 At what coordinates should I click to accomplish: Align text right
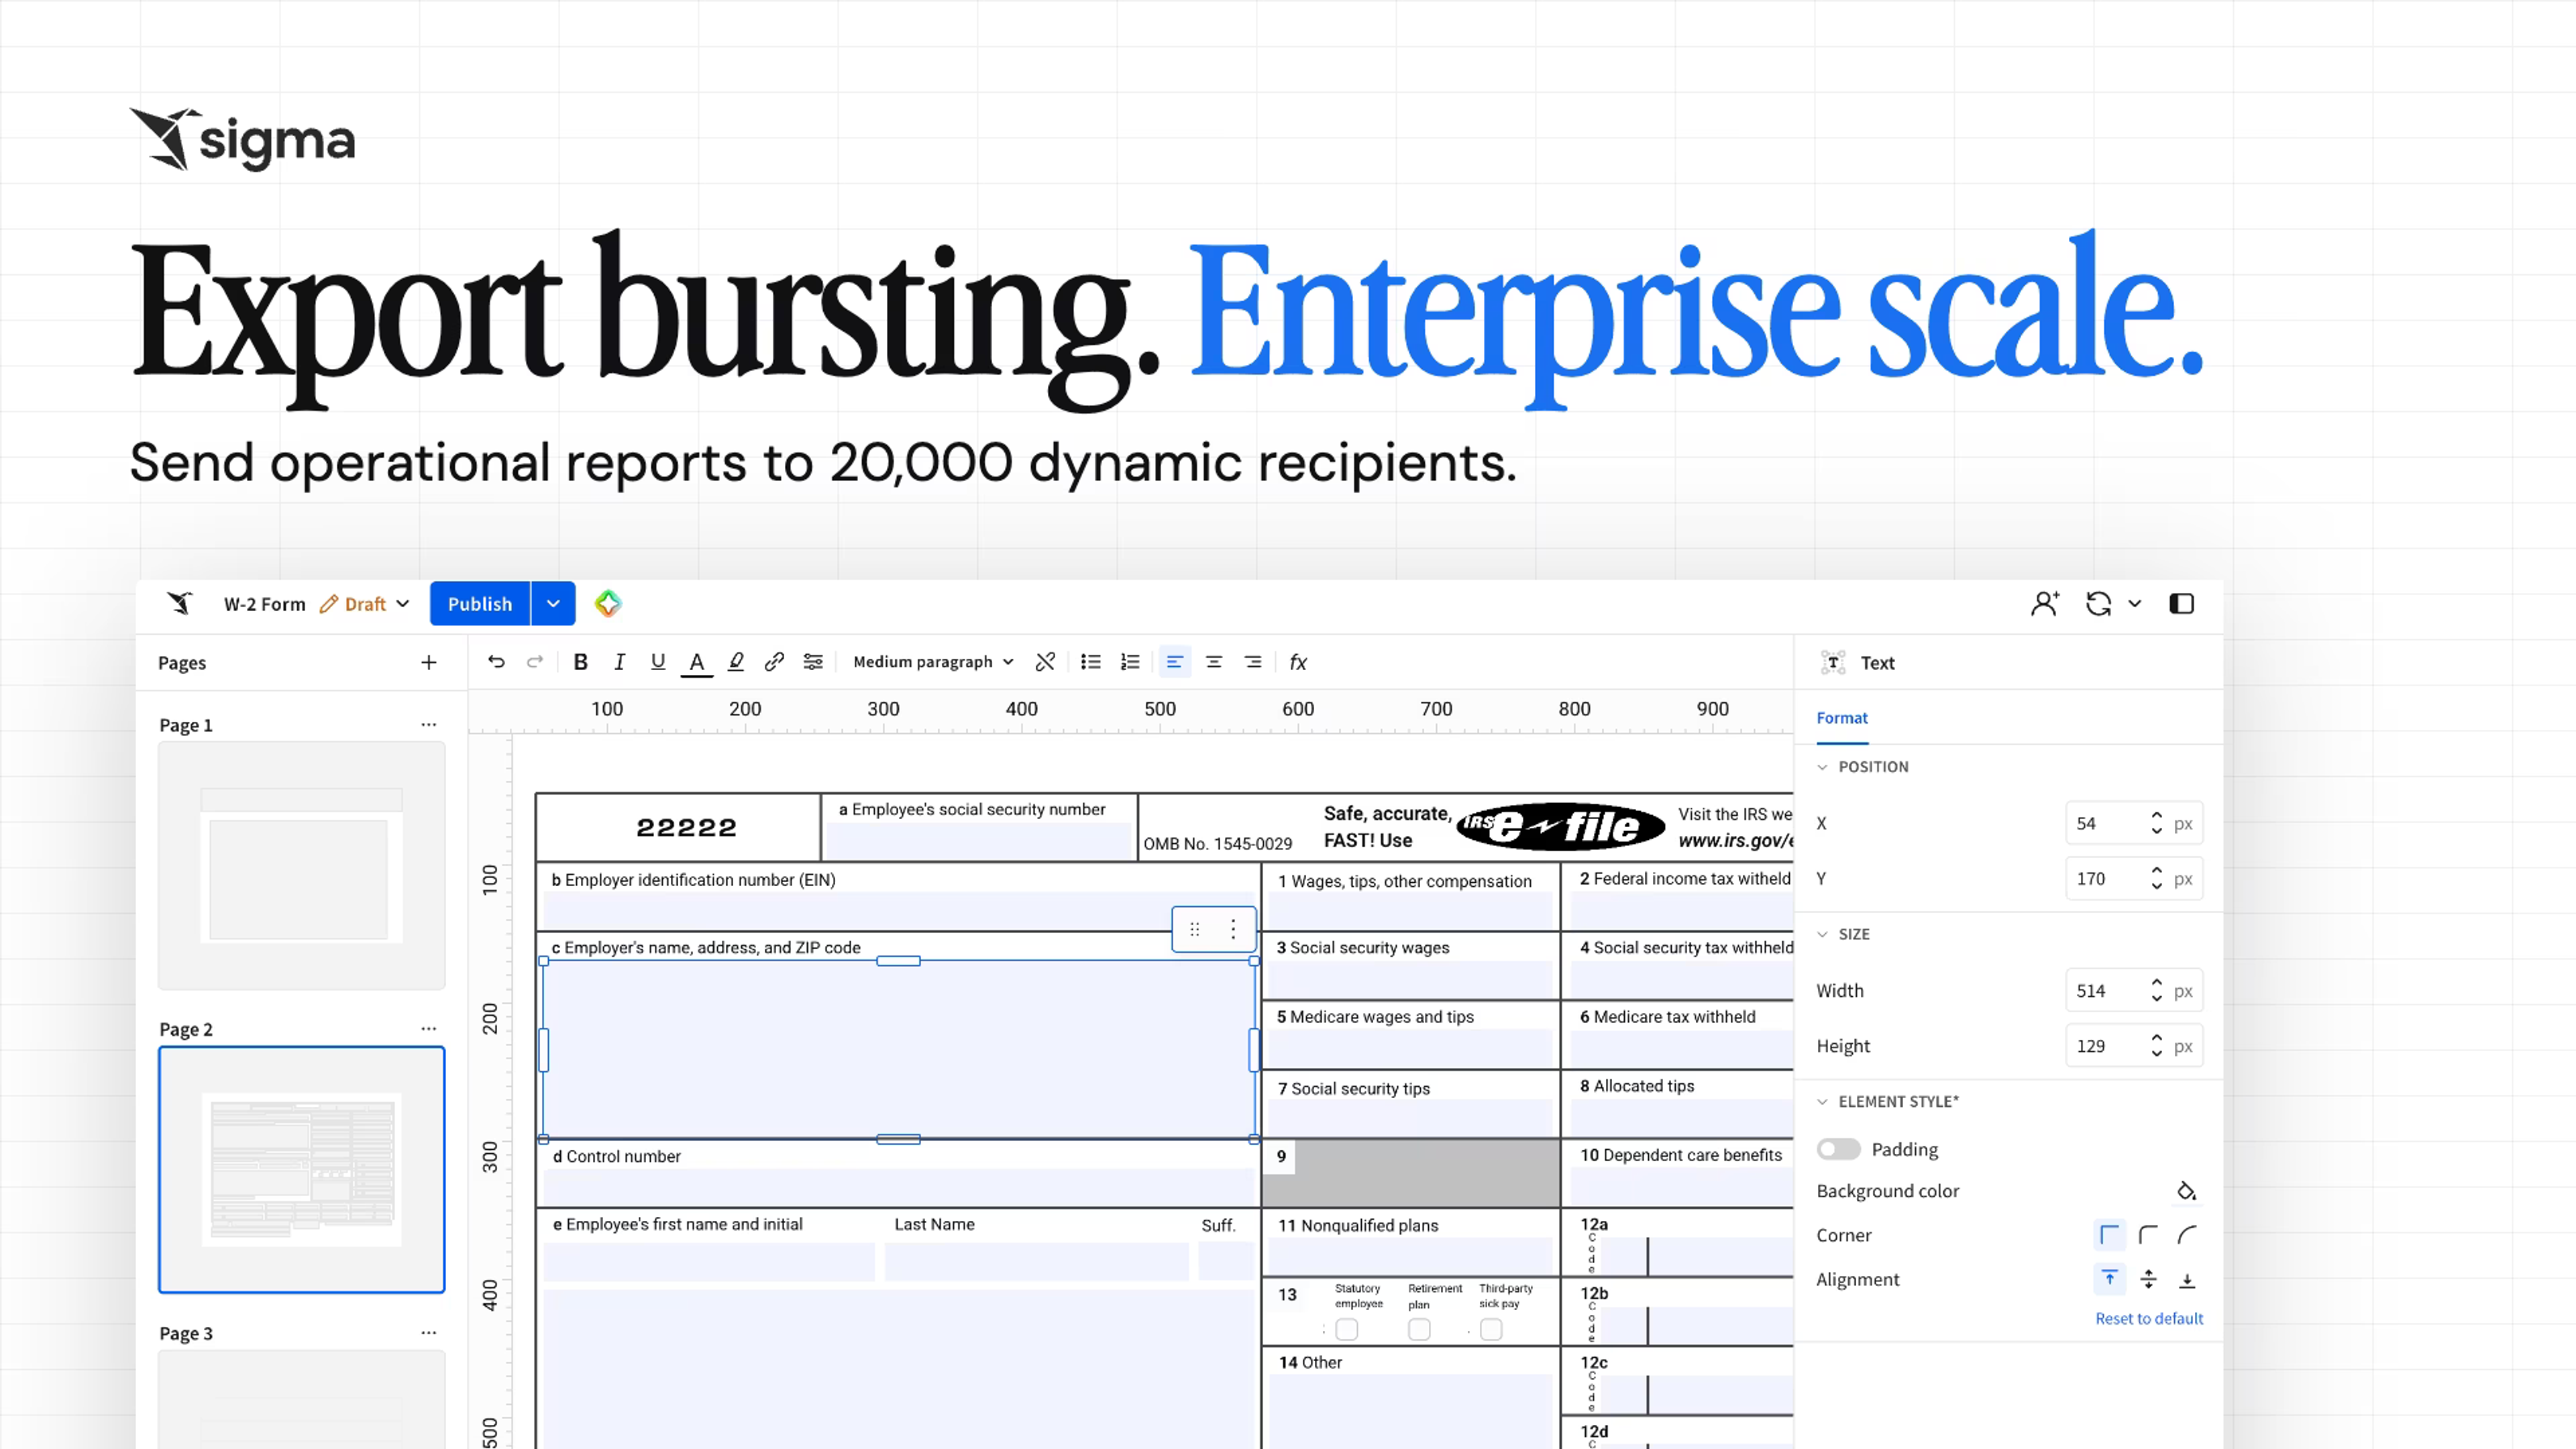(x=1253, y=662)
